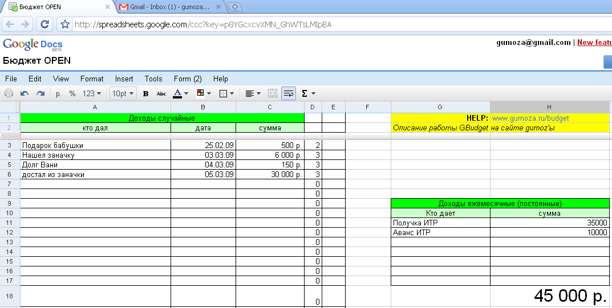Open the Format menu

(92, 79)
